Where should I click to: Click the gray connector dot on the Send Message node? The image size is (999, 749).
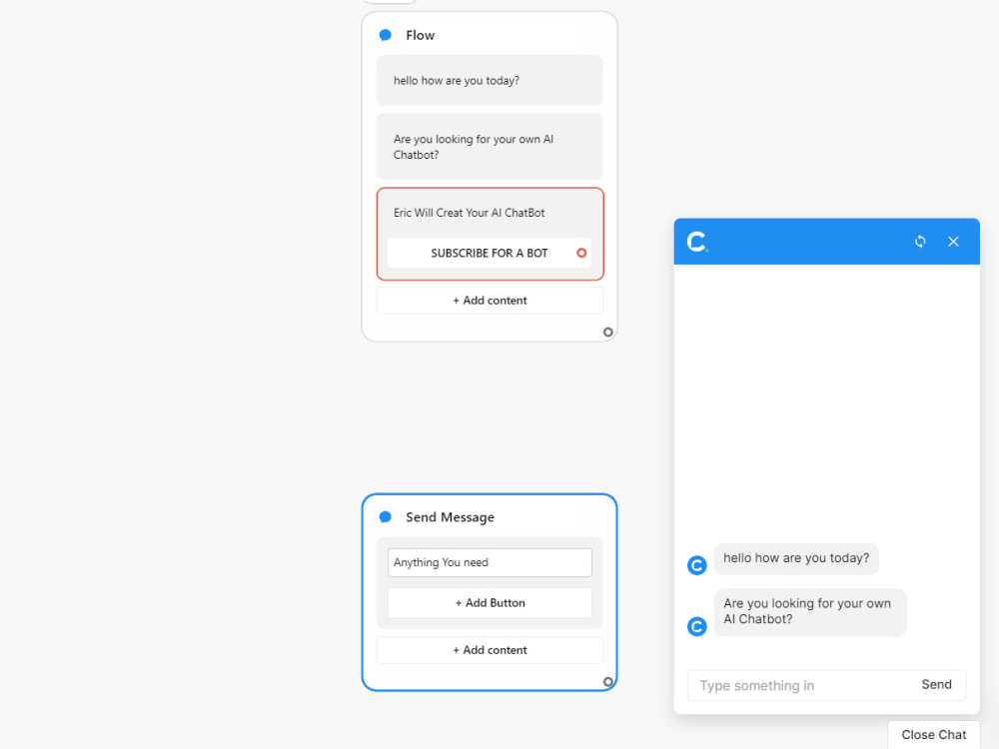click(x=607, y=681)
